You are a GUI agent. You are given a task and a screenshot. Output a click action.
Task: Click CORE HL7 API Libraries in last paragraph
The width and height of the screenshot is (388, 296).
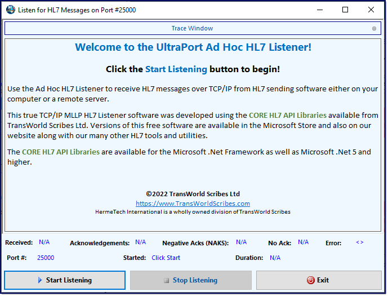click(61, 152)
